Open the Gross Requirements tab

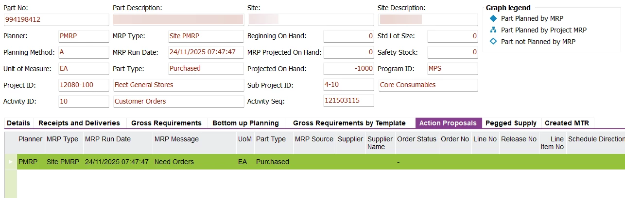[166, 123]
